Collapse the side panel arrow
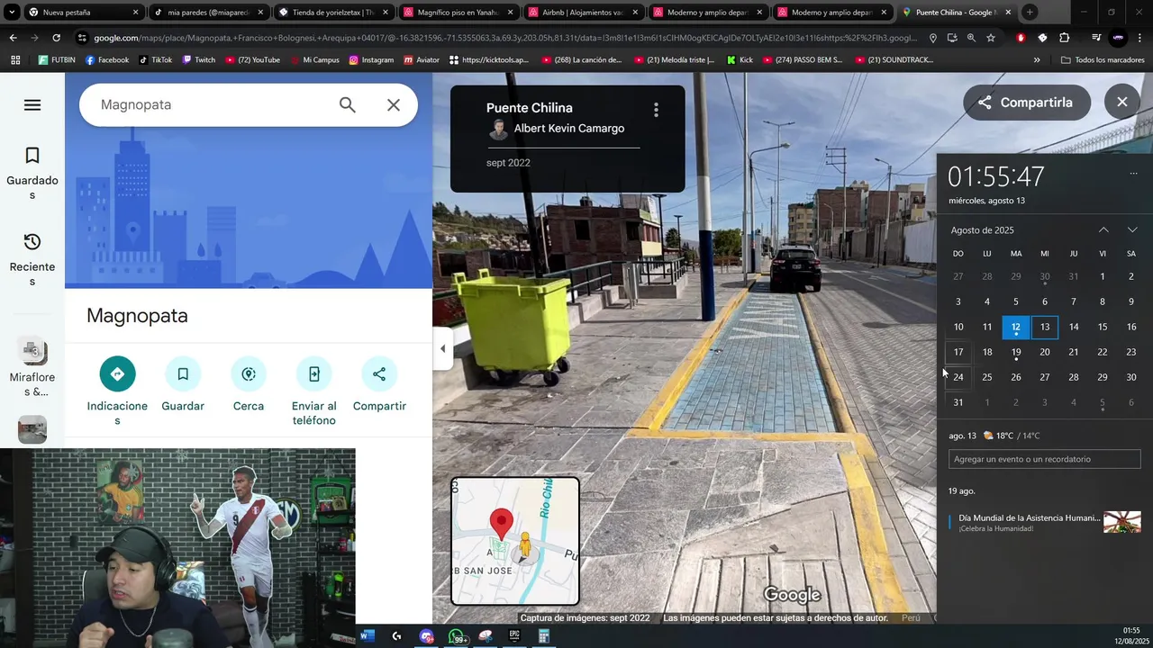Screen dimensions: 1153x648 click(x=442, y=348)
